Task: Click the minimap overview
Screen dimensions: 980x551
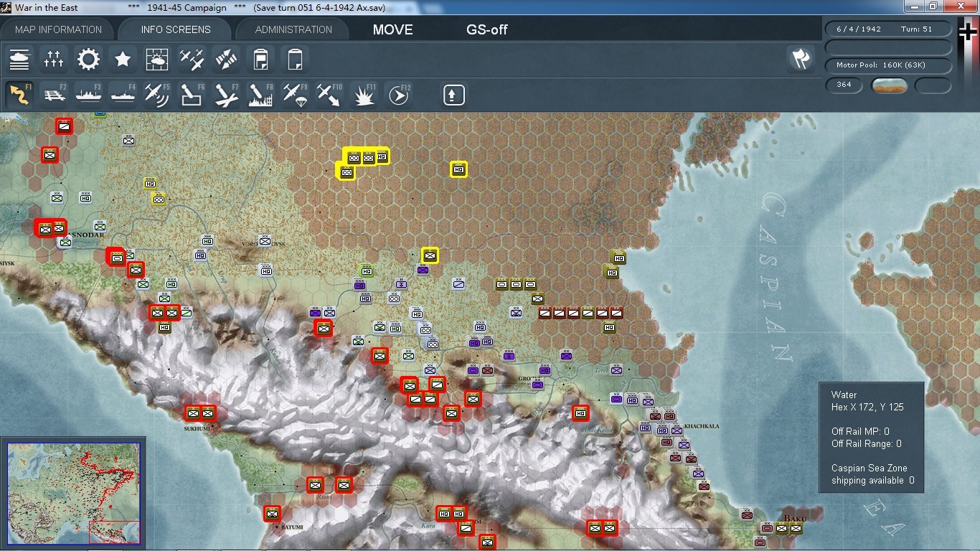Action: (x=73, y=493)
